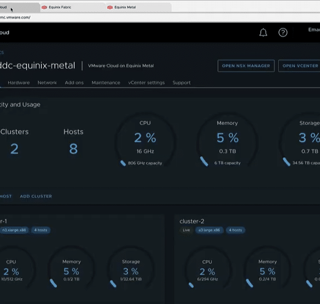
Task: Open the Add ons tab
Action: [74, 83]
